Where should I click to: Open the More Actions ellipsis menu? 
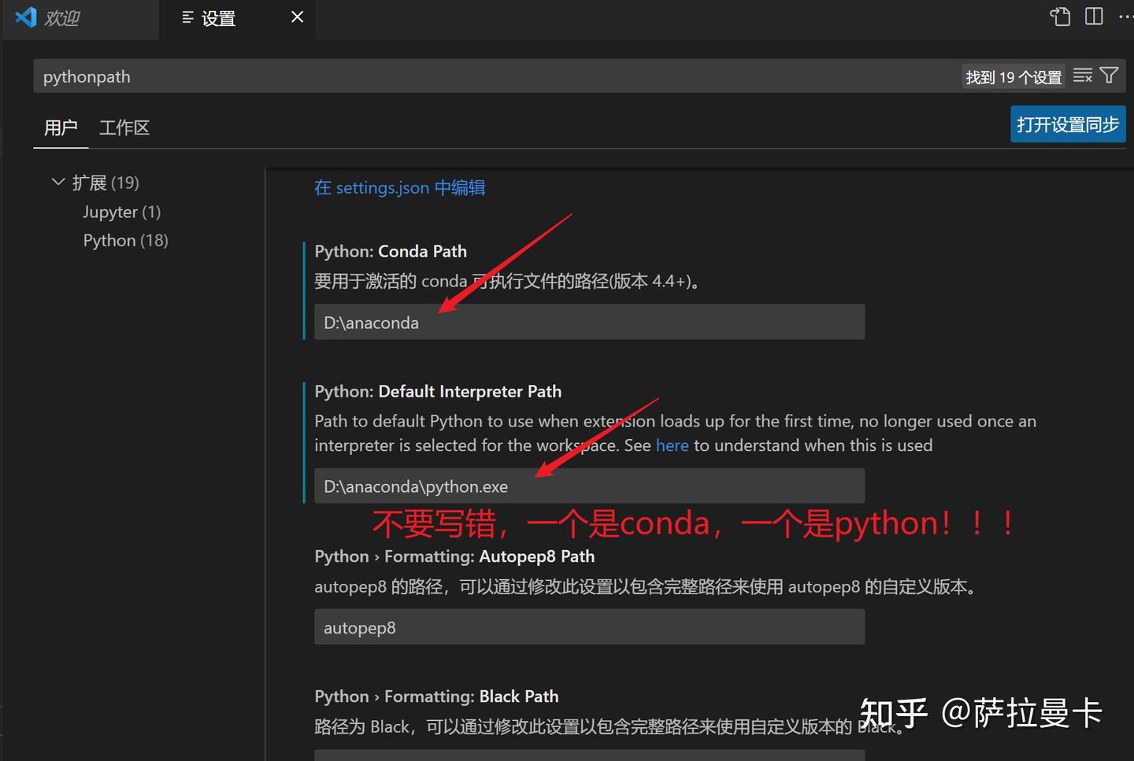click(x=1125, y=17)
